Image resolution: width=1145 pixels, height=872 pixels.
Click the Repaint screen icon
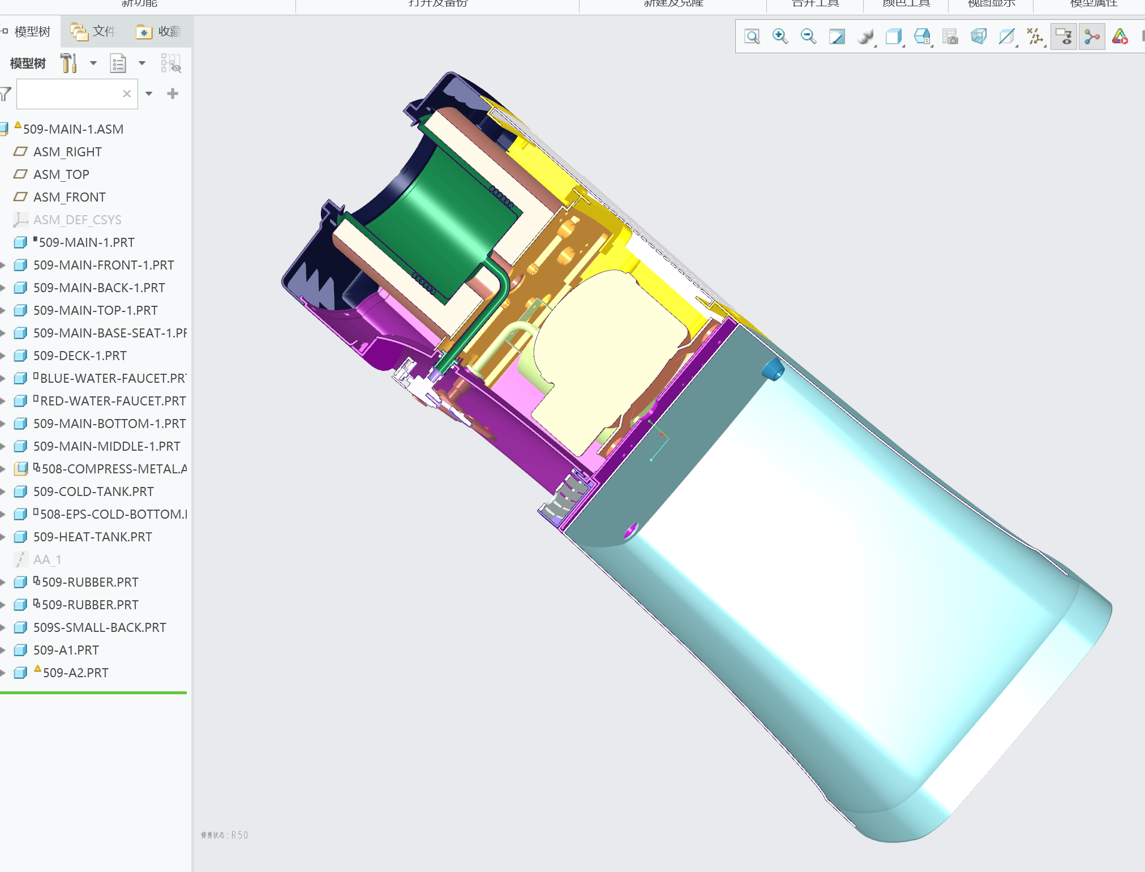click(837, 37)
